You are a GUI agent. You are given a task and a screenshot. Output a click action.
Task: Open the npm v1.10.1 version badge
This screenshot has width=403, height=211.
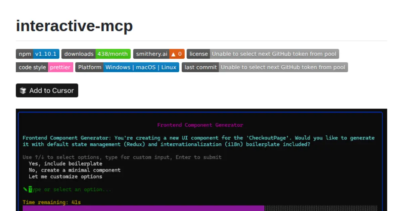click(37, 54)
